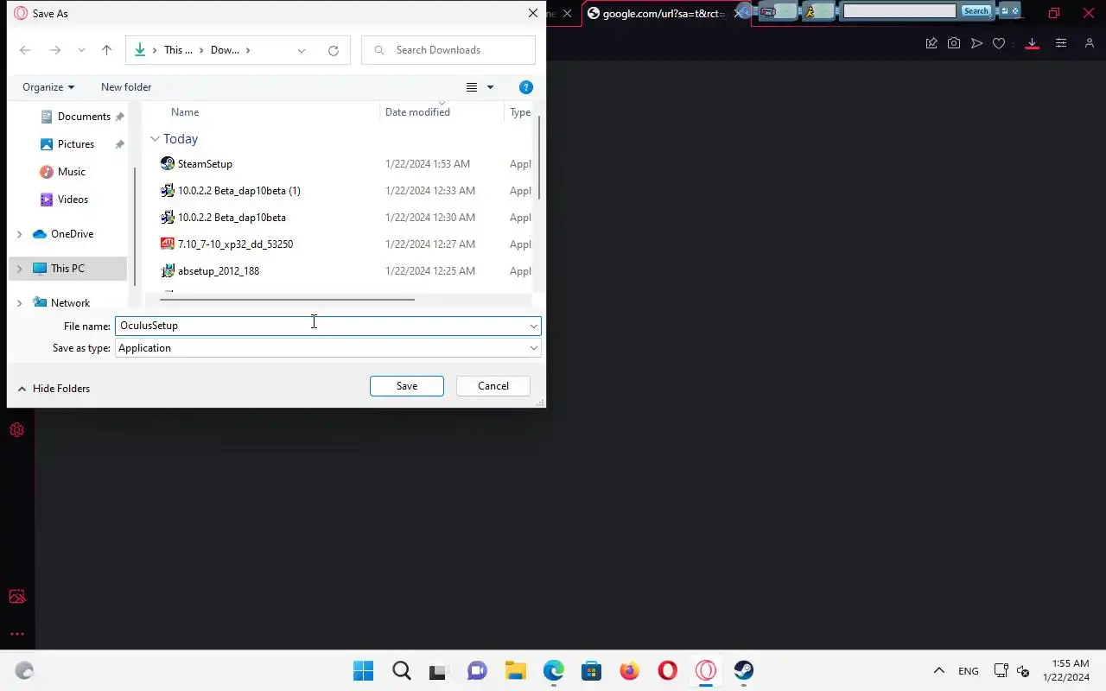The height and width of the screenshot is (691, 1106).
Task: Go forward in folder history
Action: coord(54,50)
